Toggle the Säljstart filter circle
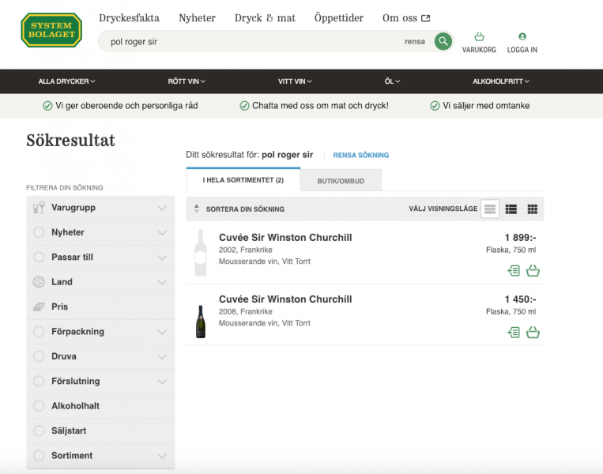 pyautogui.click(x=39, y=431)
